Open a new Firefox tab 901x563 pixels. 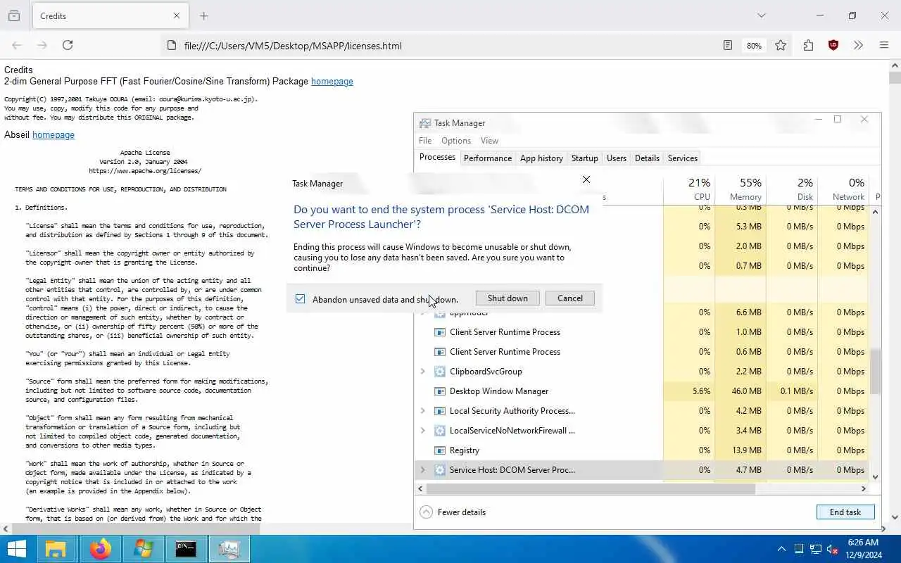point(203,15)
